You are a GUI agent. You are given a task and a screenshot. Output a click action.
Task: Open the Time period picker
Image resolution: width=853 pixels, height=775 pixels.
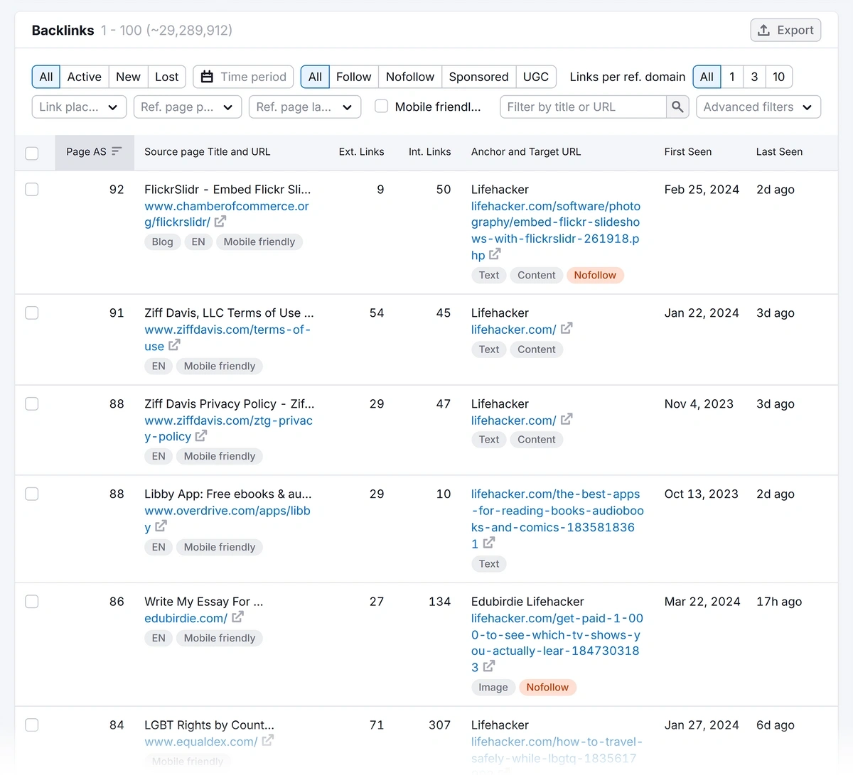click(243, 77)
